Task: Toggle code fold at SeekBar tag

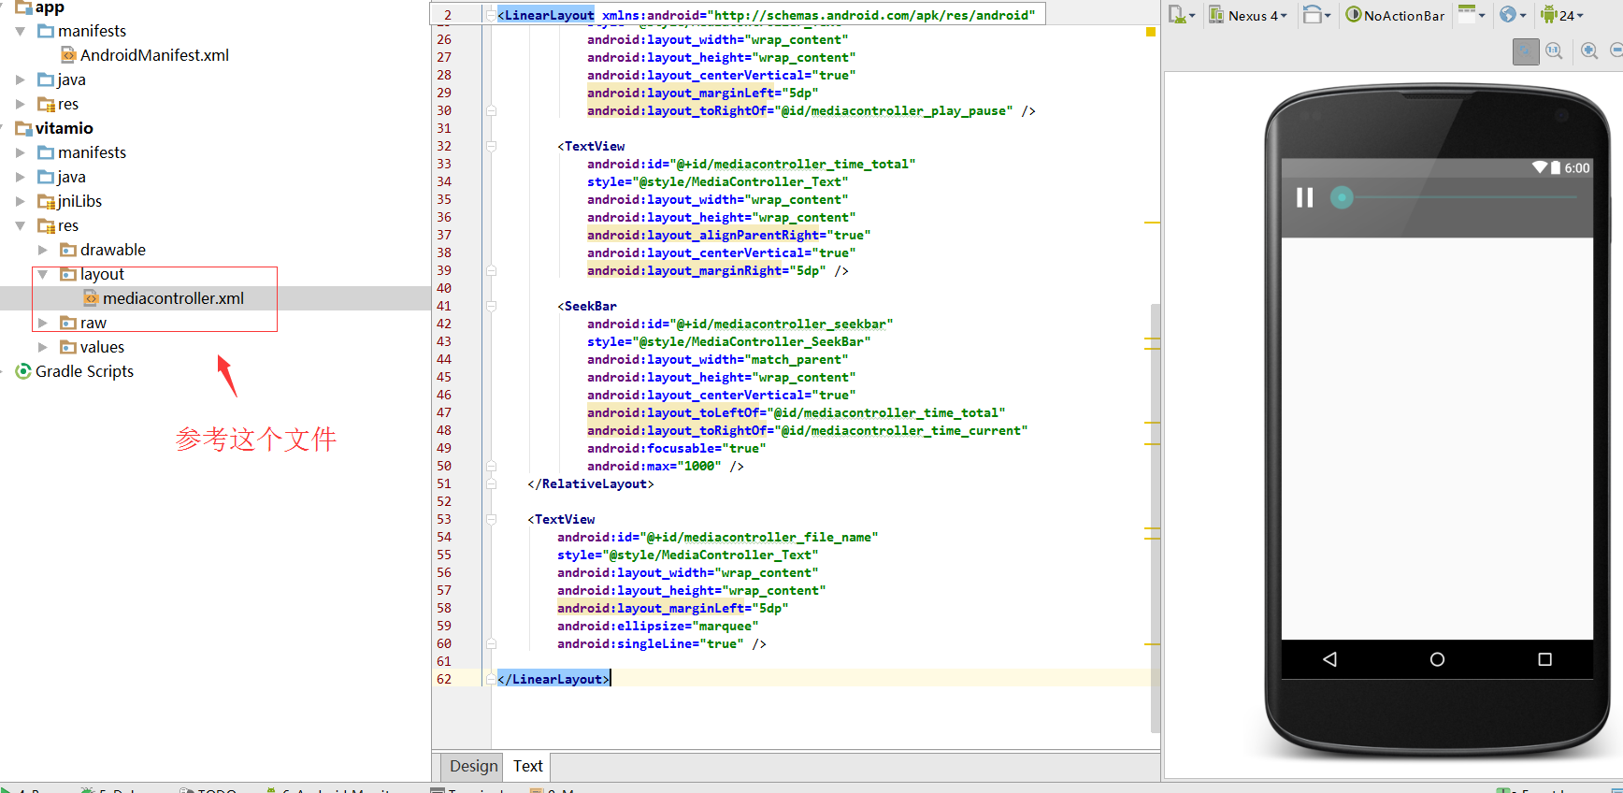Action: 491,306
